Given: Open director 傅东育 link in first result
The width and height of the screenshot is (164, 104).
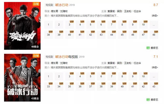Looking at the screenshot, I should [54, 11].
